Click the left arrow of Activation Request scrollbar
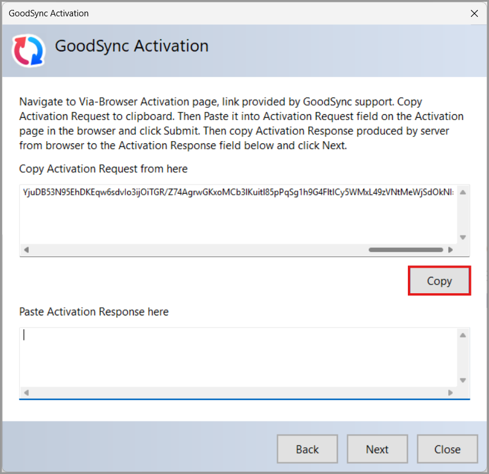489x474 pixels. tap(26, 250)
